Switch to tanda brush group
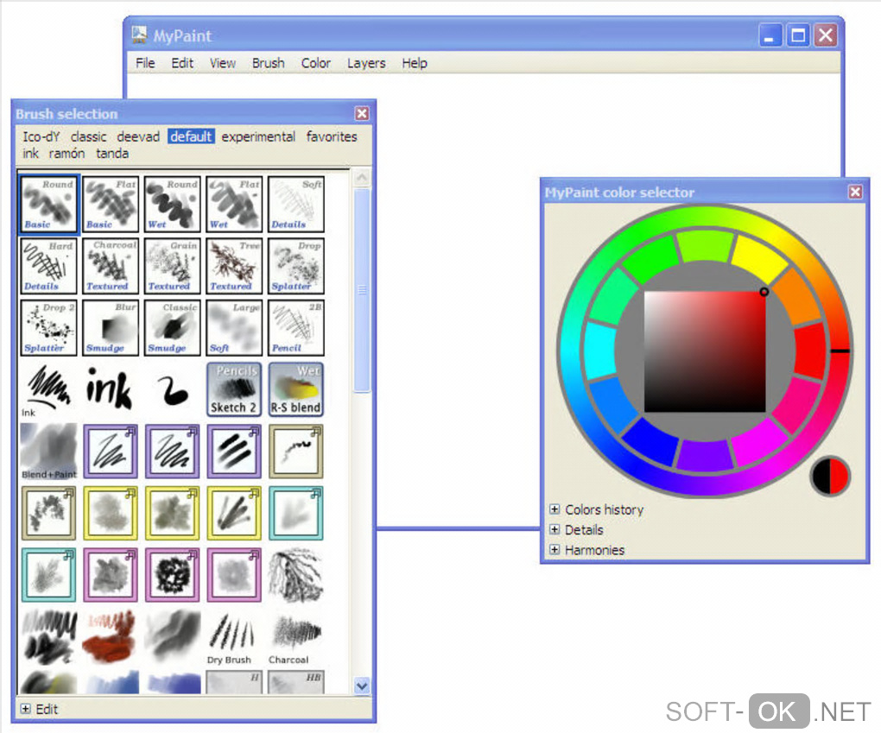 [111, 154]
